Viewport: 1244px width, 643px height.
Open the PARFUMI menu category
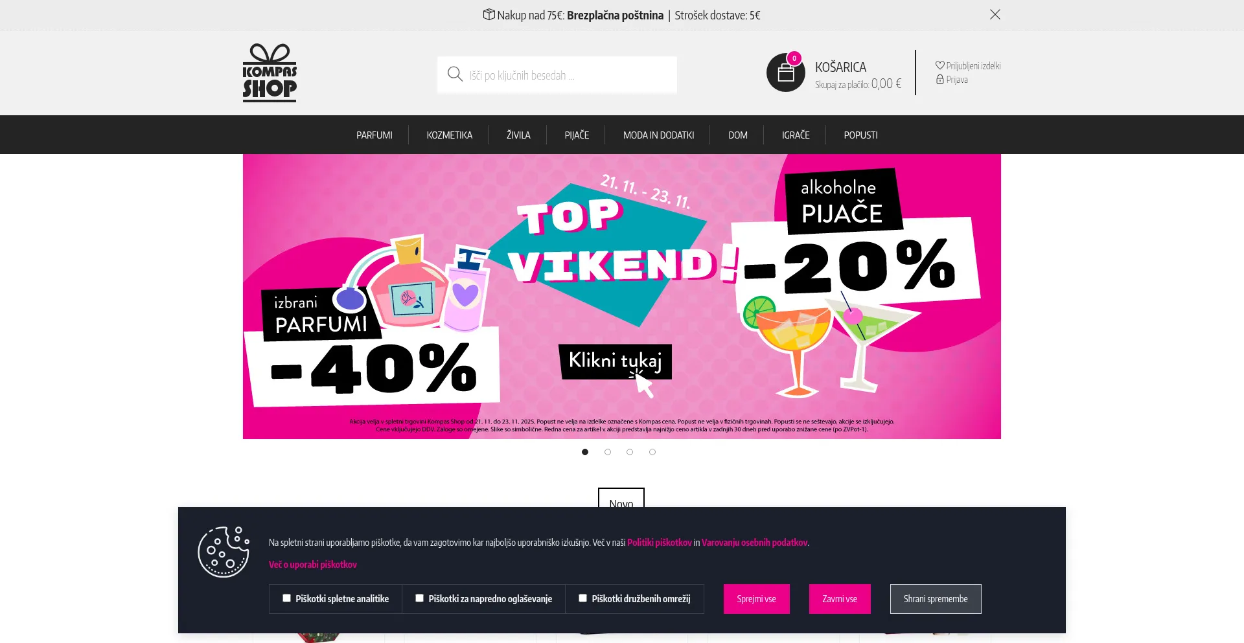pos(374,135)
